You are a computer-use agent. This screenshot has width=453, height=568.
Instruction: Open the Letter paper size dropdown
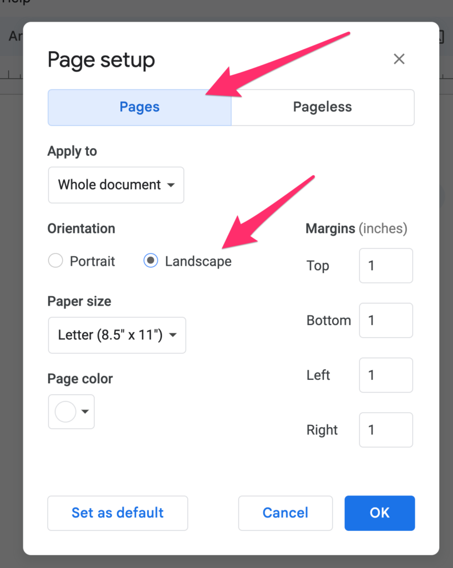click(x=116, y=335)
